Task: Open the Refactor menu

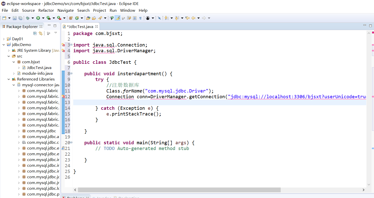Action: click(46, 10)
